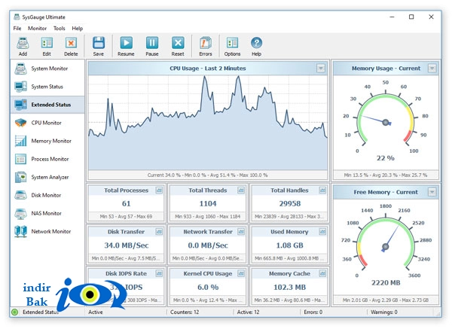Open Disk Monitor from the sidebar
452x329 pixels.
point(47,195)
